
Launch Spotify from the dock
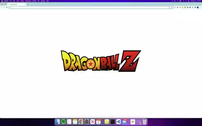63,122
